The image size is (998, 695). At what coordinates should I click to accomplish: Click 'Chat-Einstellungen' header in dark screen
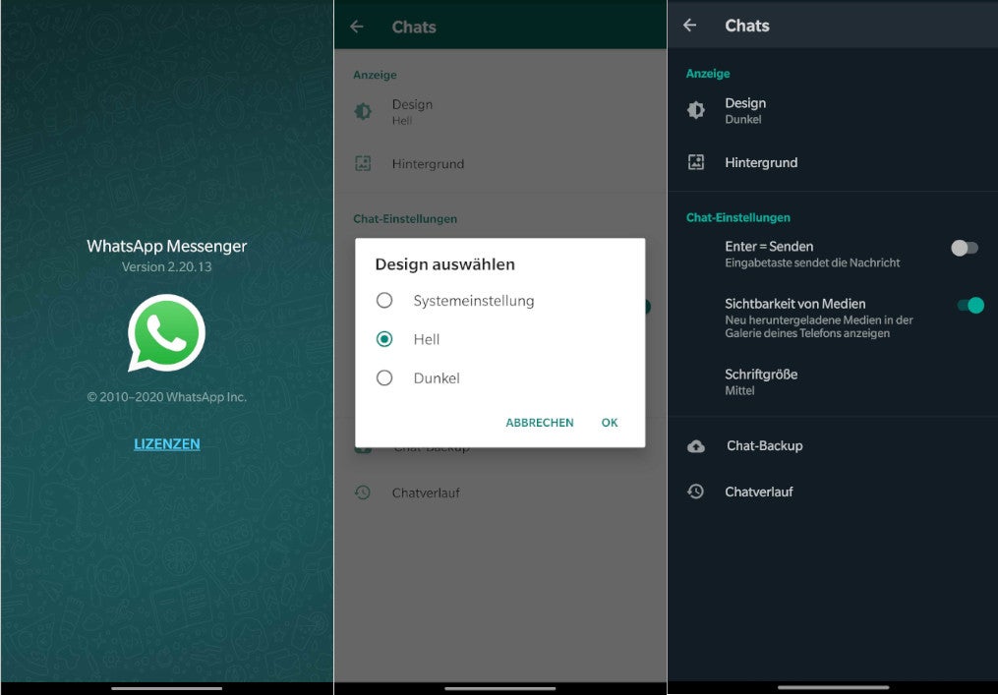tap(738, 217)
